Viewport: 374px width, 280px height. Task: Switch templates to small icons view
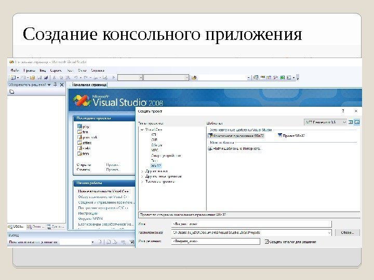coord(357,122)
